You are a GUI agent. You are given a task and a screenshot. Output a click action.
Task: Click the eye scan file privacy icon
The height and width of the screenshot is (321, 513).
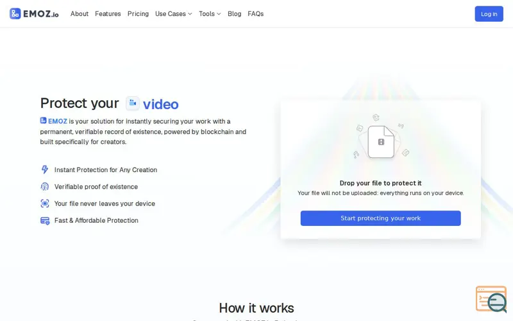point(45,204)
